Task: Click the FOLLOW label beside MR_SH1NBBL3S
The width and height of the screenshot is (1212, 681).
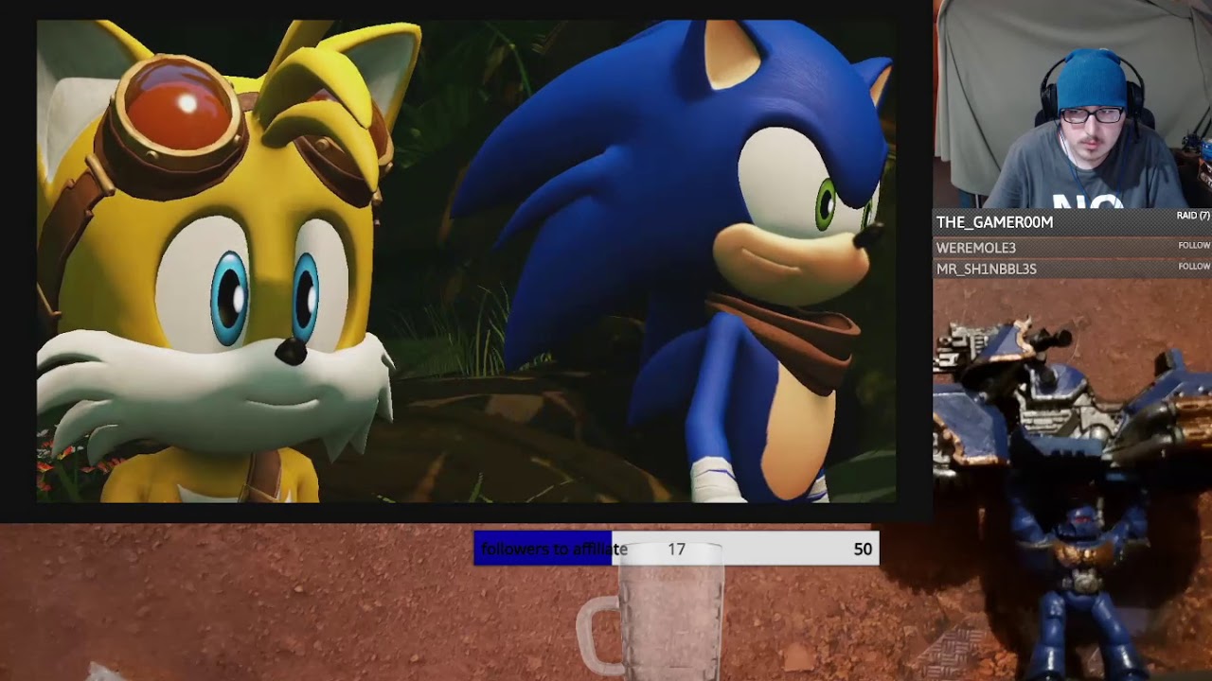Action: tap(1194, 267)
